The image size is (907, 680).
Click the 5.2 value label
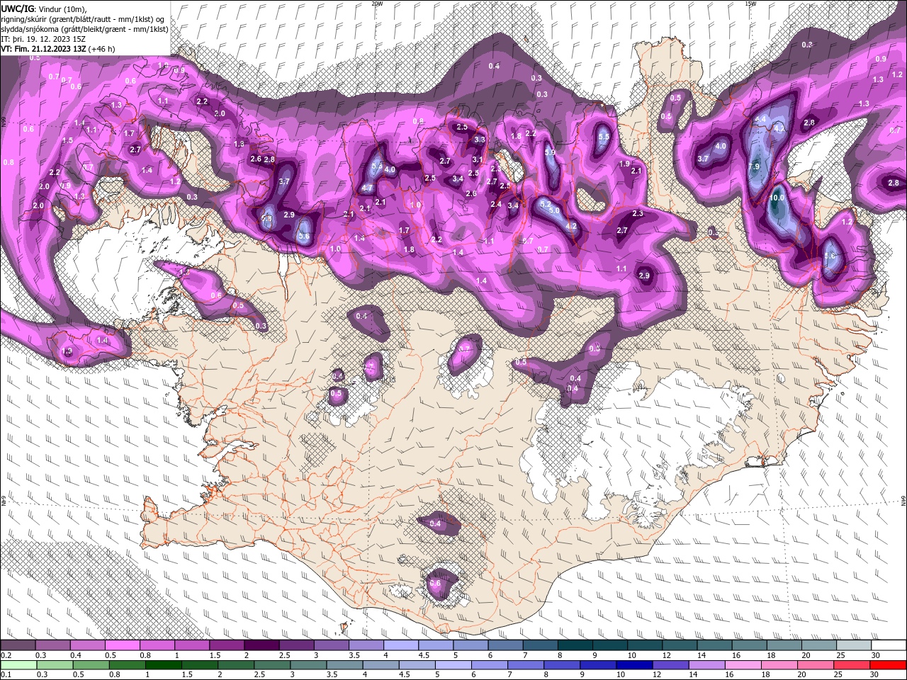[x=546, y=203]
